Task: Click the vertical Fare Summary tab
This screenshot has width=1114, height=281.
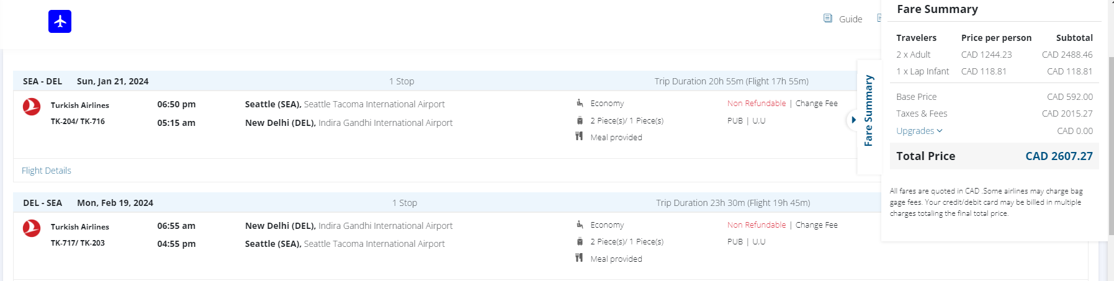Action: coord(868,110)
